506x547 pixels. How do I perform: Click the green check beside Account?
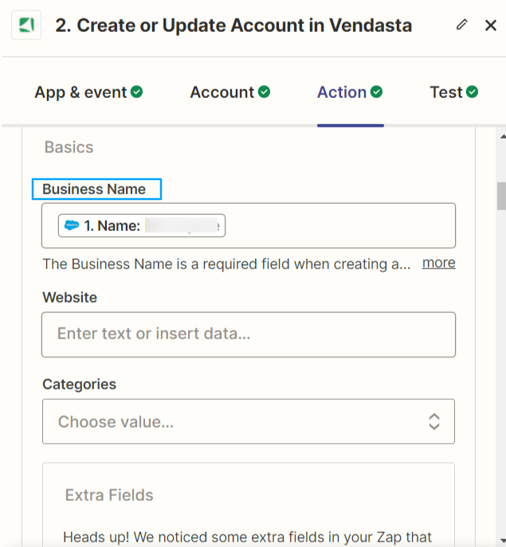click(264, 92)
